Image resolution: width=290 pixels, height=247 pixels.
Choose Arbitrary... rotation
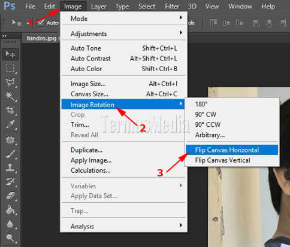pyautogui.click(x=232, y=135)
